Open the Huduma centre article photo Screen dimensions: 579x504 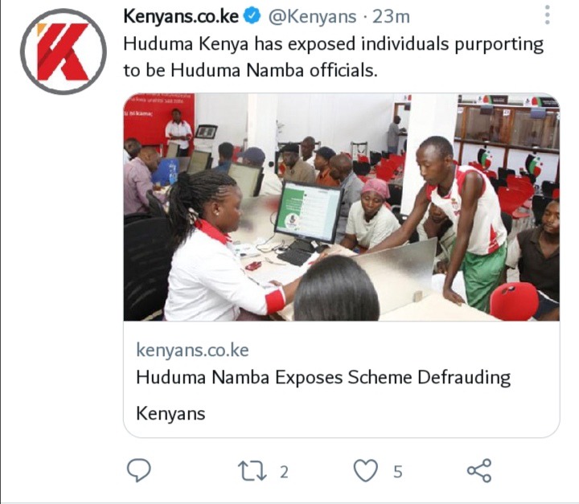(x=341, y=207)
